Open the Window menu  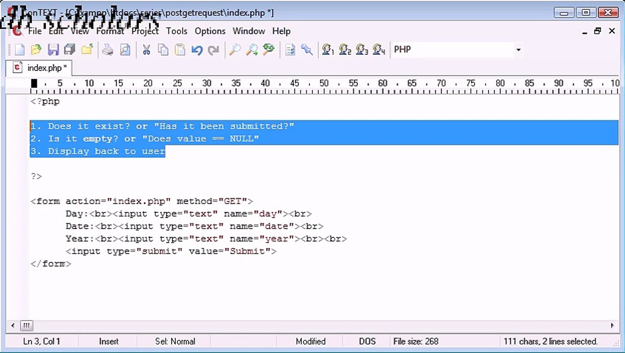coord(249,31)
